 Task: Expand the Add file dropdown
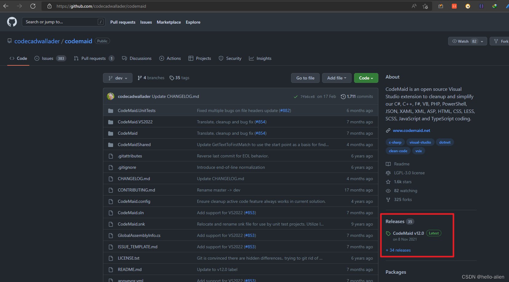pyautogui.click(x=337, y=78)
